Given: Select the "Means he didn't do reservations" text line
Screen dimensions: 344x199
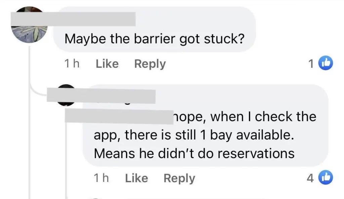Looking at the screenshot, I should (x=194, y=153).
